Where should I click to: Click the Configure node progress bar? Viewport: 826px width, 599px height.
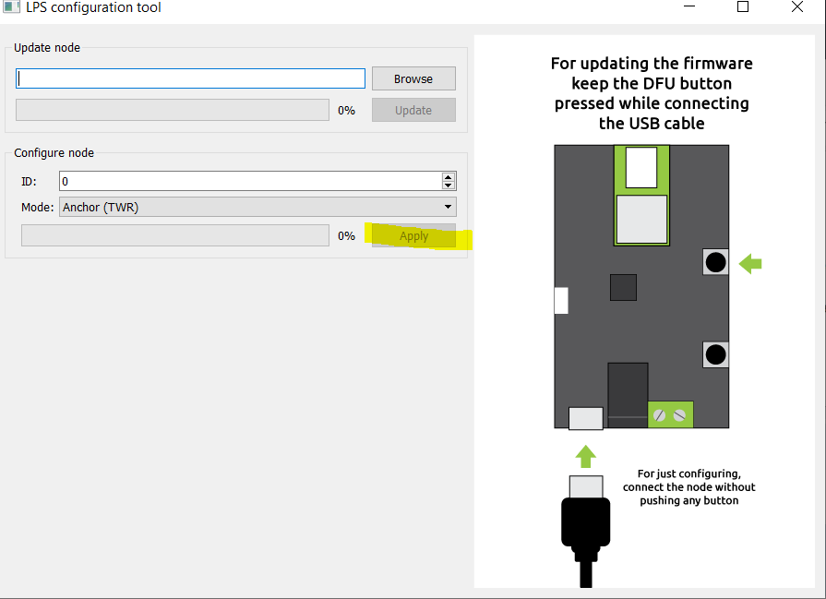click(x=175, y=236)
